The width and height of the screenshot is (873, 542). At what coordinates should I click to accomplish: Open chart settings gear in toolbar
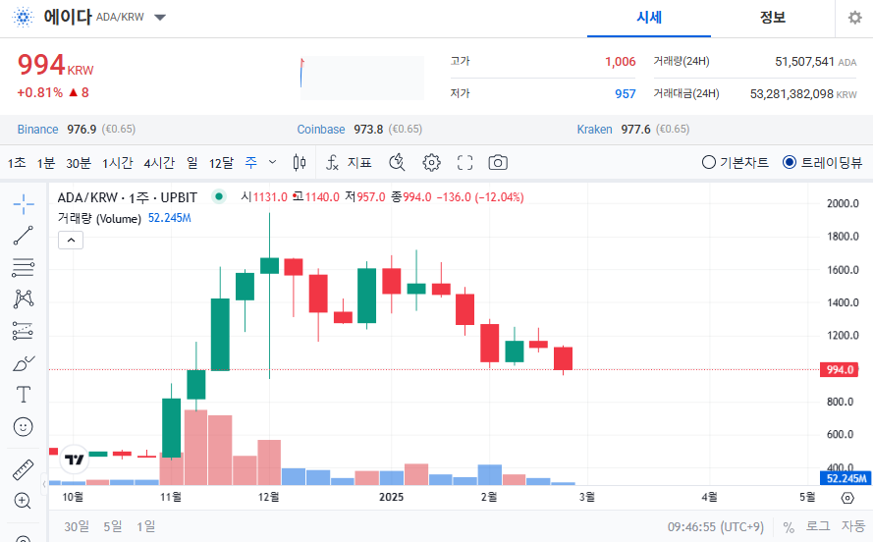(431, 162)
